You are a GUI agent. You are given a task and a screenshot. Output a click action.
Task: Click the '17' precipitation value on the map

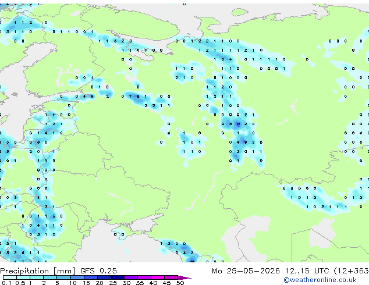point(238,124)
